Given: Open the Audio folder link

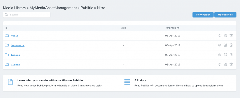Looking at the screenshot, I should click(x=14, y=36).
